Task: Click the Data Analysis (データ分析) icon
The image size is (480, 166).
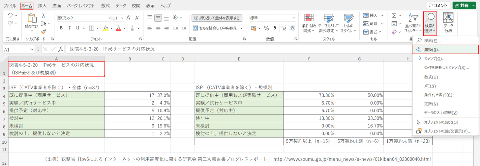Action: [x=448, y=22]
